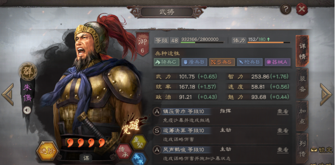This screenshot has height=165, width=335.
Task: Open the red 传承 hexagon icon
Action: click(x=124, y=152)
